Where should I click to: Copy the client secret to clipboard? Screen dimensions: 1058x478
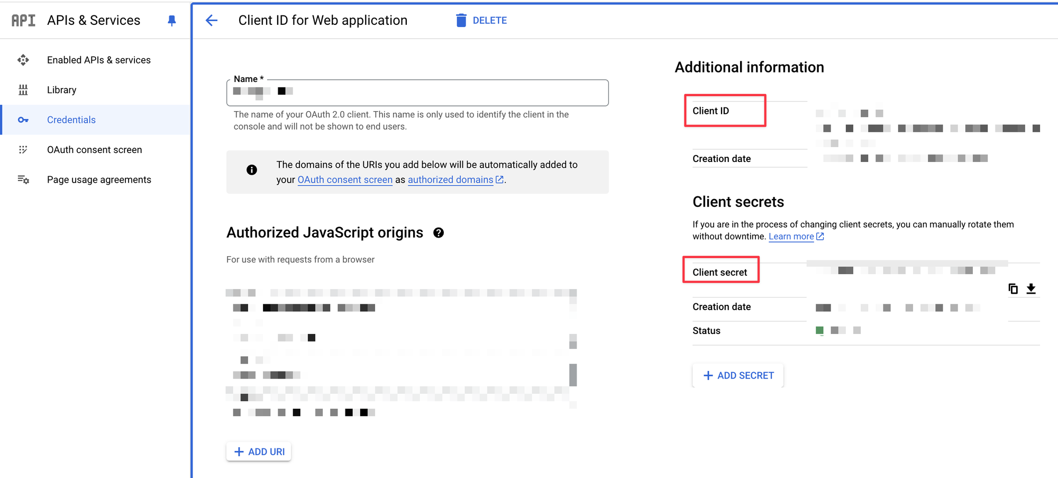(1013, 288)
